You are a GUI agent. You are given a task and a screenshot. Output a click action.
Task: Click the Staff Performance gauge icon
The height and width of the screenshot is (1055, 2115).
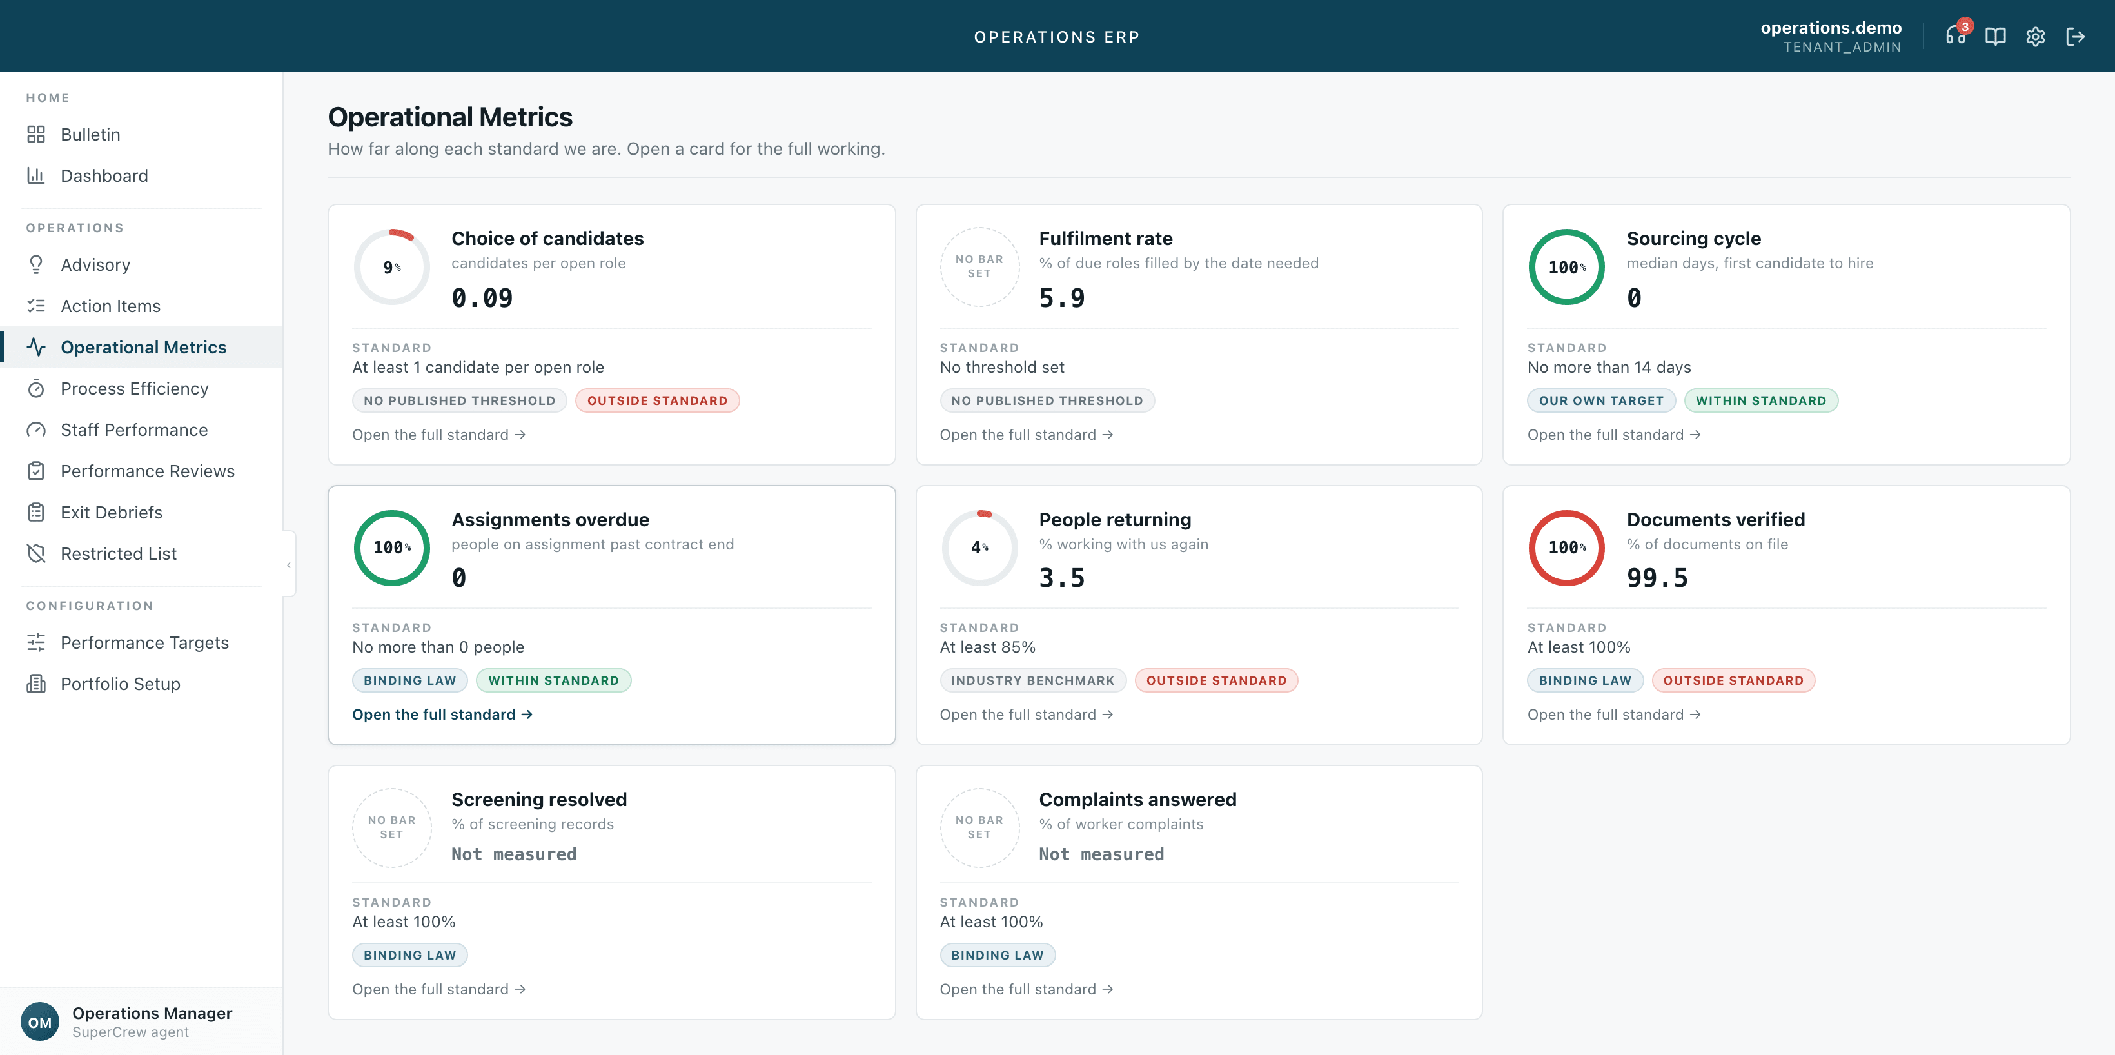pos(35,429)
